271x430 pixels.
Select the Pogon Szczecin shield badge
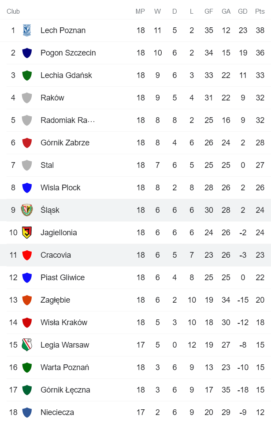(26, 53)
